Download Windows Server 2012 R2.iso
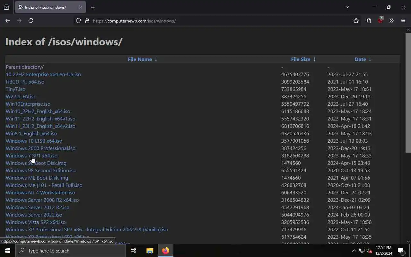The image size is (411, 257). click(38, 207)
